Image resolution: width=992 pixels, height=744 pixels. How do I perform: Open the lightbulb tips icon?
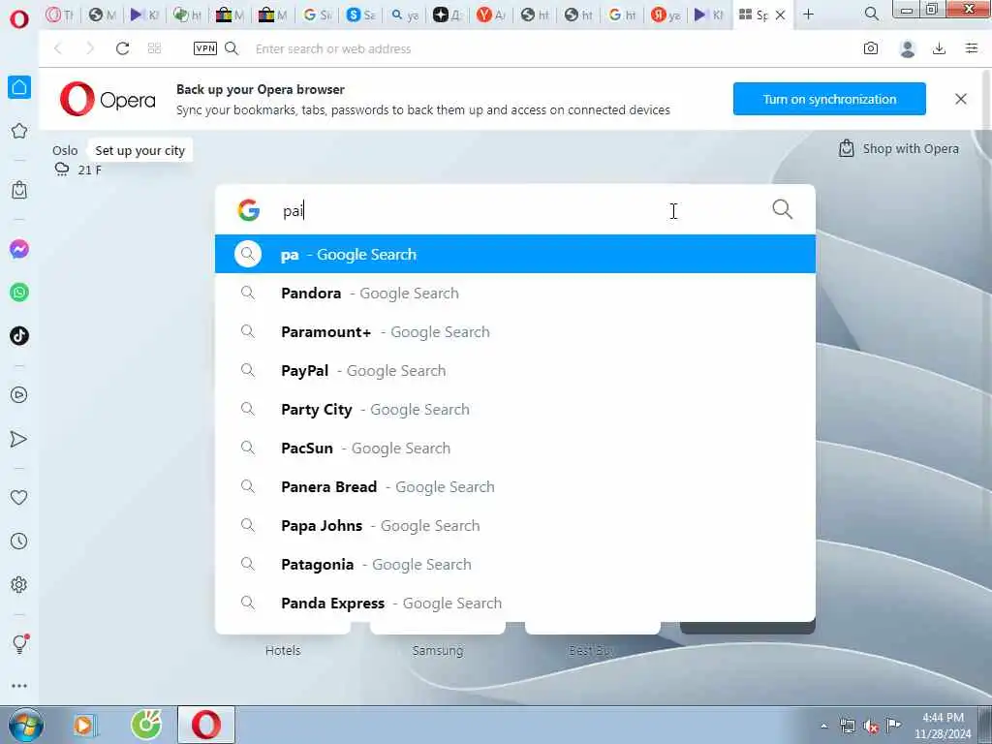(19, 644)
